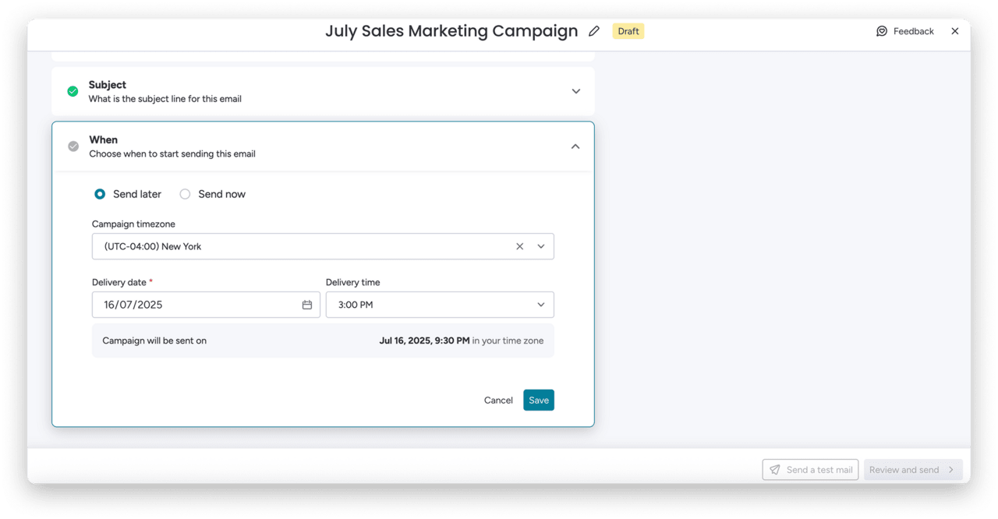998x519 pixels.
Task: Expand the Subject section
Action: point(576,91)
